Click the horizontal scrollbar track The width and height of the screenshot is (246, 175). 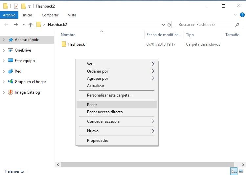(x=148, y=164)
